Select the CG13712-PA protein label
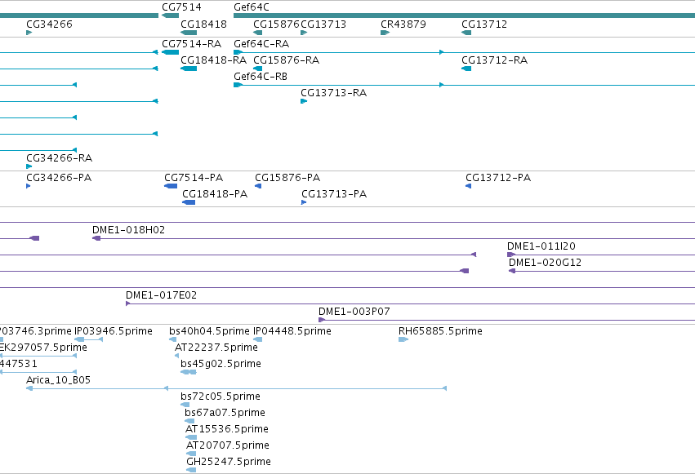 point(497,178)
